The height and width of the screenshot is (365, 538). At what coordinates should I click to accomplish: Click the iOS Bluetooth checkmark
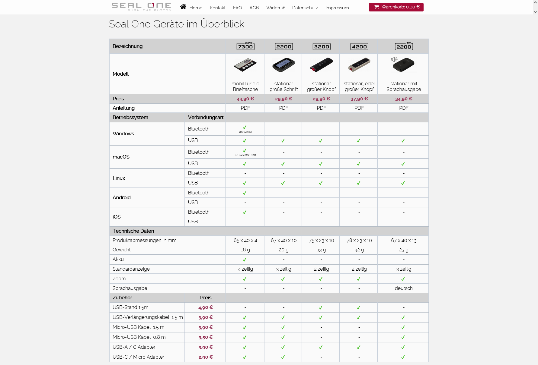(245, 212)
